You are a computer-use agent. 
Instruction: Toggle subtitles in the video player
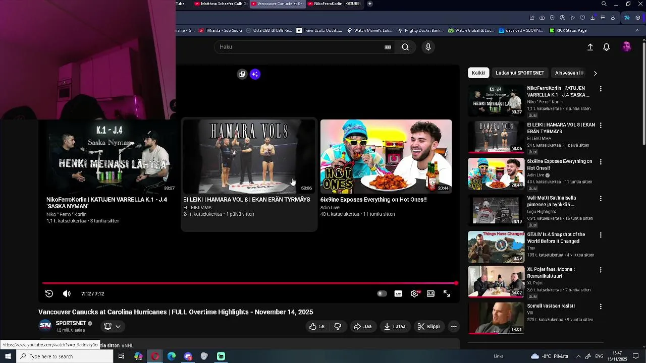click(x=398, y=294)
